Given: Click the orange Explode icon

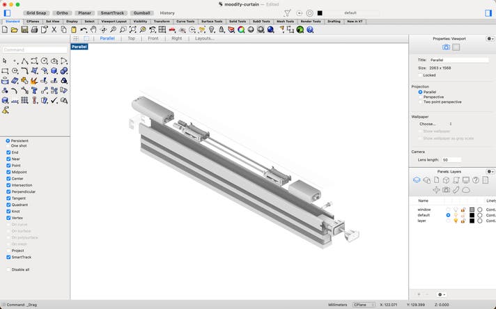Looking at the screenshot, I should point(34,81).
